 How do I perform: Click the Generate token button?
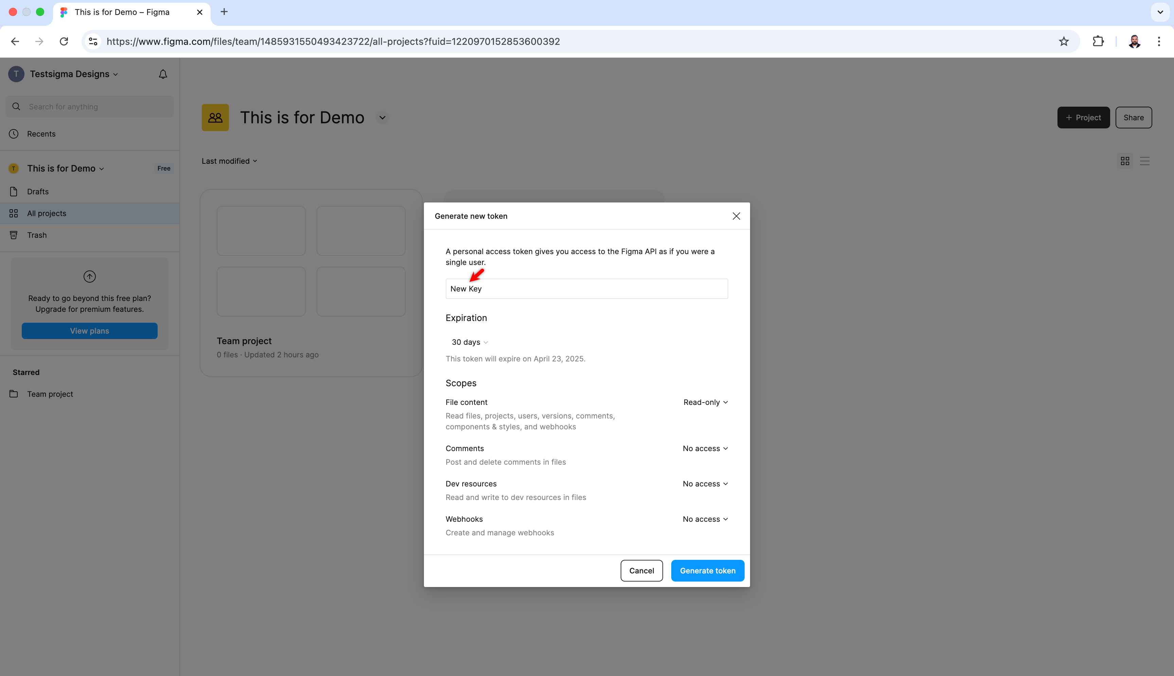[x=707, y=571]
